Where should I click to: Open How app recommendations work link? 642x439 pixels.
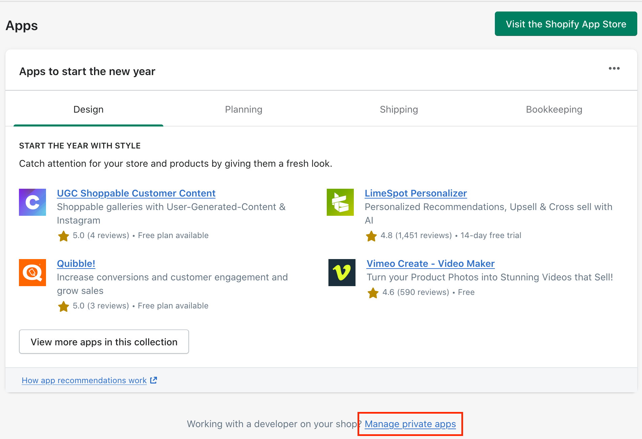pos(84,380)
